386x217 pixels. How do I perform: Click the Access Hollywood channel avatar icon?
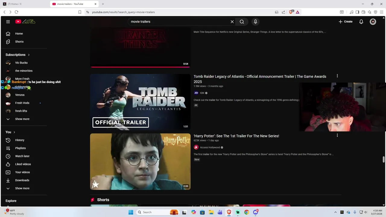[196, 147]
